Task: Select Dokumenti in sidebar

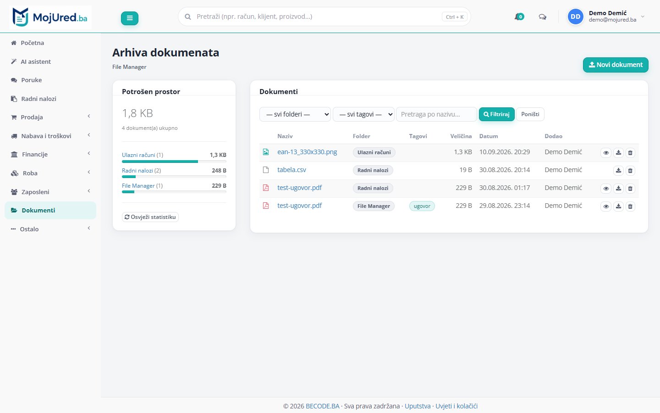Action: 50,210
